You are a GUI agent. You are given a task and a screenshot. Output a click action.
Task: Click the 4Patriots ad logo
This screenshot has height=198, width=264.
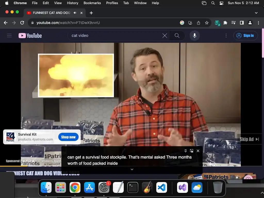(10, 137)
